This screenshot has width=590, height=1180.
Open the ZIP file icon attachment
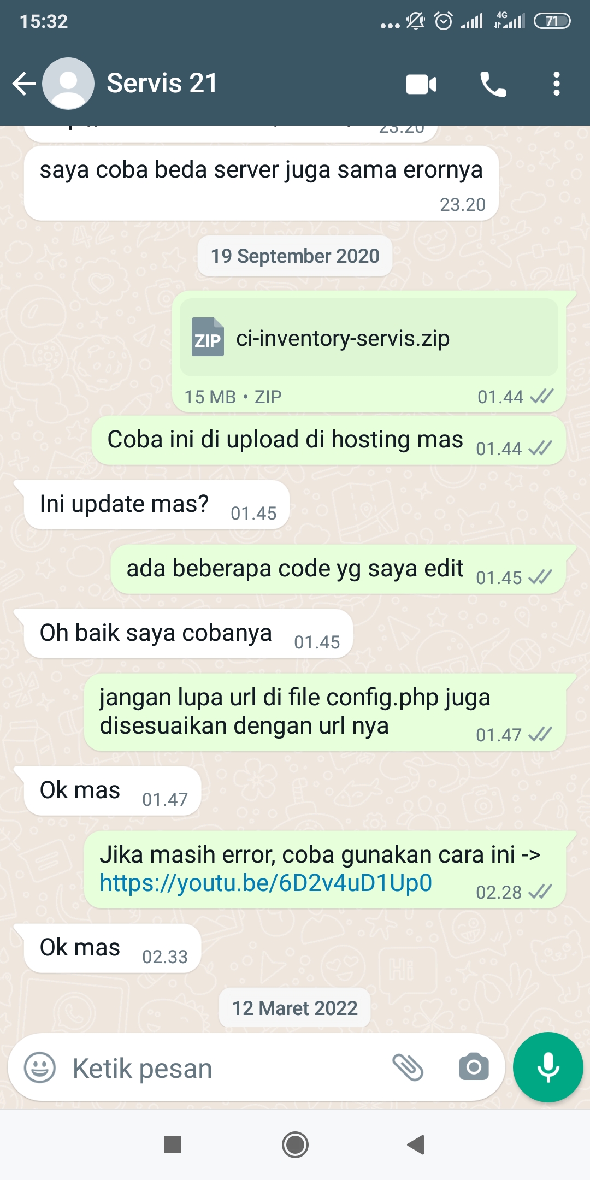tap(208, 337)
